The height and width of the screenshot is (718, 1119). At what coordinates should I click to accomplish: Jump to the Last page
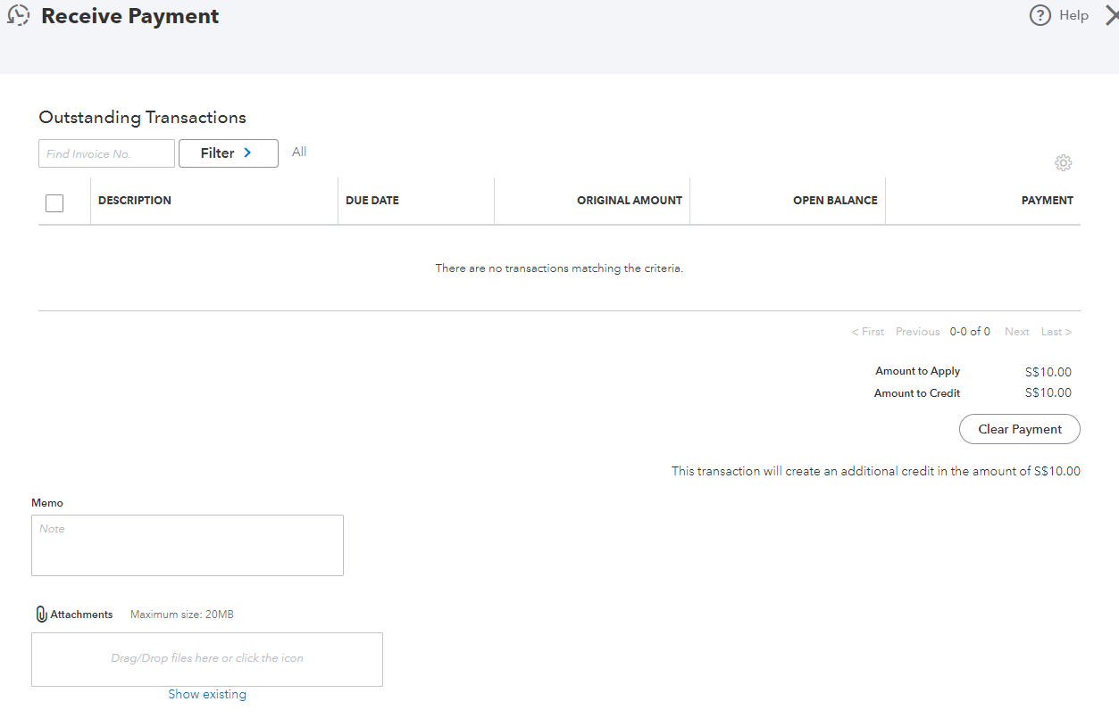click(1055, 331)
